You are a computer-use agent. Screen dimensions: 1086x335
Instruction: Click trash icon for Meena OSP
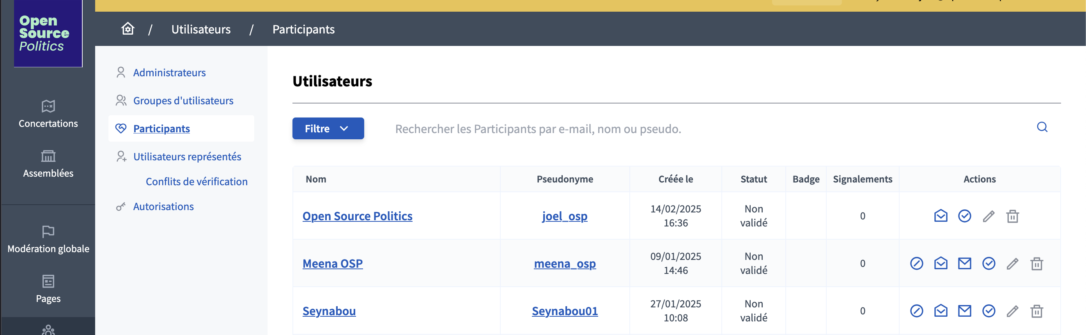tap(1037, 263)
